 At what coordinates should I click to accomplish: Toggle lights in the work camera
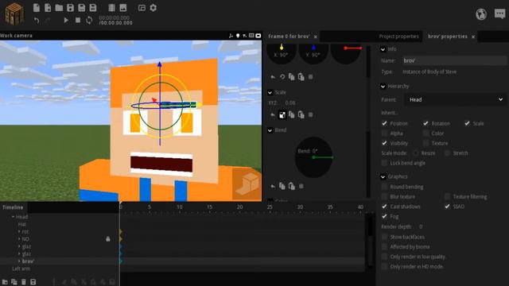coord(238,36)
